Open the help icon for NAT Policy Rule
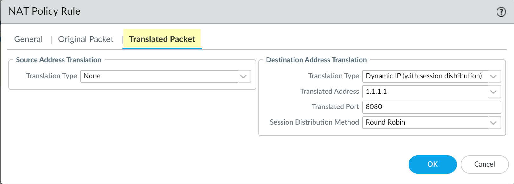 (501, 12)
